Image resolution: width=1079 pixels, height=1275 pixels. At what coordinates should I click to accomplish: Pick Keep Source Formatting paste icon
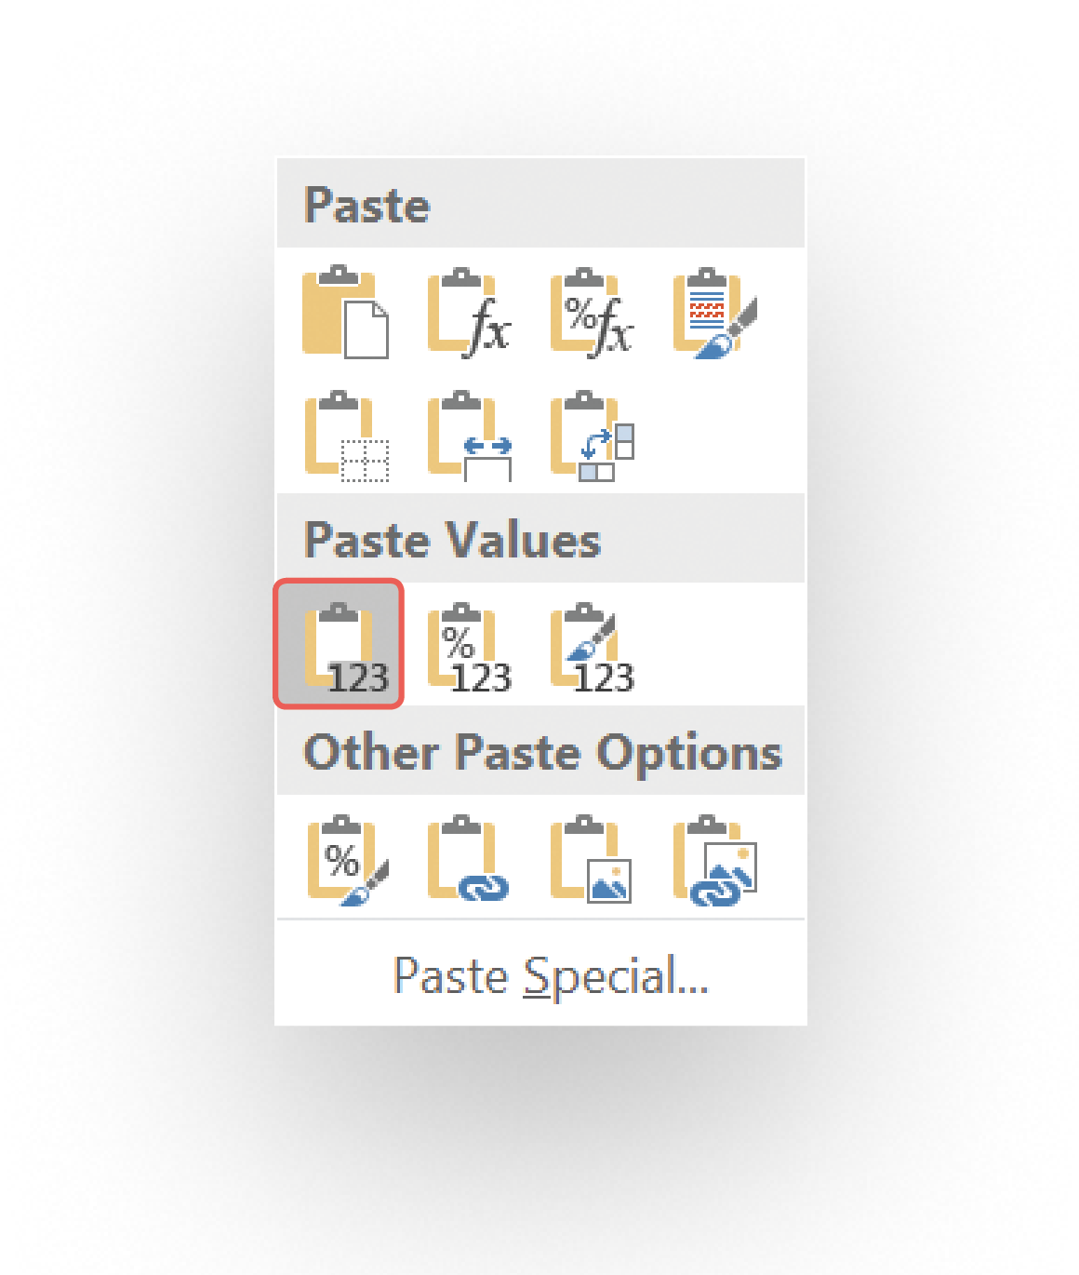coord(714,312)
